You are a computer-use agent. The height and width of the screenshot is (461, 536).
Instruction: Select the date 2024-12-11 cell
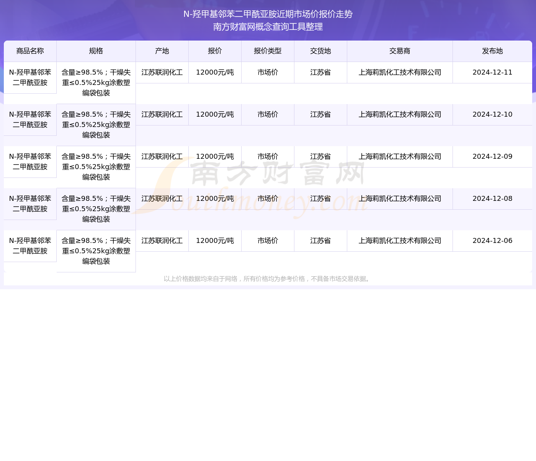tap(492, 72)
